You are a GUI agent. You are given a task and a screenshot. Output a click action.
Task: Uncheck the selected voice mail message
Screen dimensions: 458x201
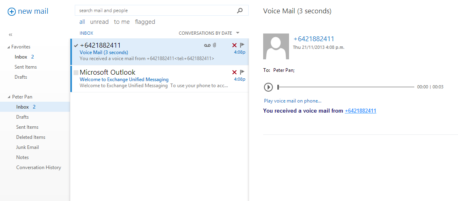coord(76,46)
